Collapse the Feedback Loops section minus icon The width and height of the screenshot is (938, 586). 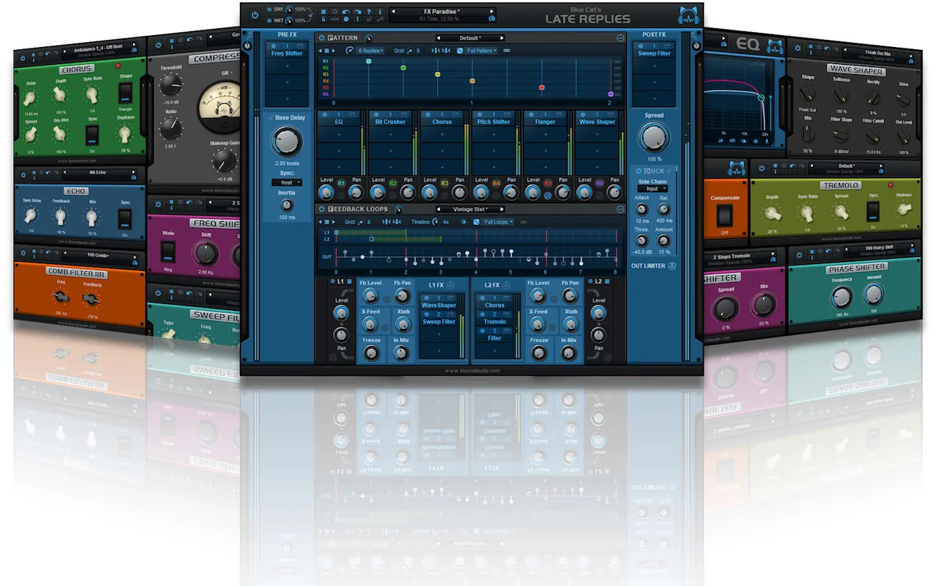pos(621,209)
